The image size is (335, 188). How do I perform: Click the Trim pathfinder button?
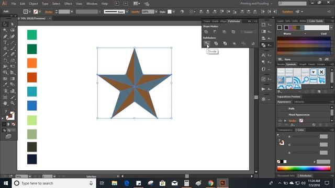click(x=216, y=43)
